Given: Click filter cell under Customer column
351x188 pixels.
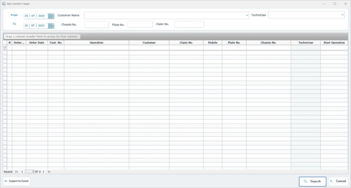Looking at the screenshot, I should (149, 47).
